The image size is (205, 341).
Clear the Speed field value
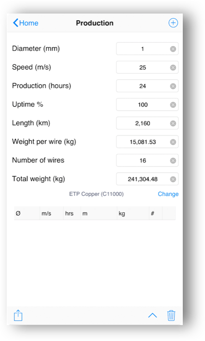pos(173,68)
